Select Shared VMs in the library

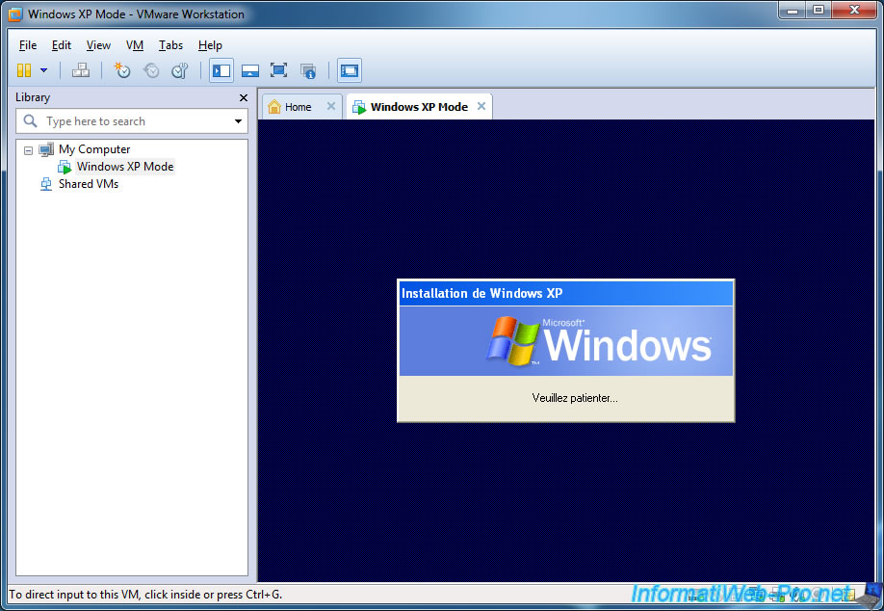[x=89, y=184]
